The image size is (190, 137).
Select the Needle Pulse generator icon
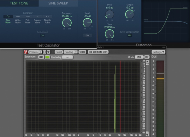point(47,16)
